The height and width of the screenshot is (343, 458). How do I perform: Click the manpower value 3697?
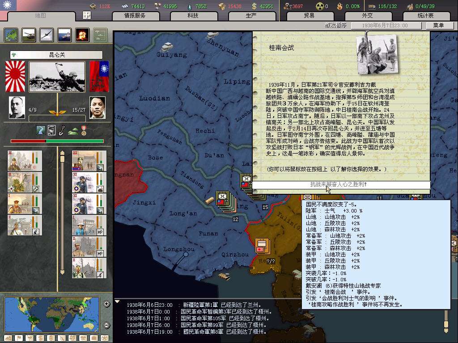coord(297,6)
